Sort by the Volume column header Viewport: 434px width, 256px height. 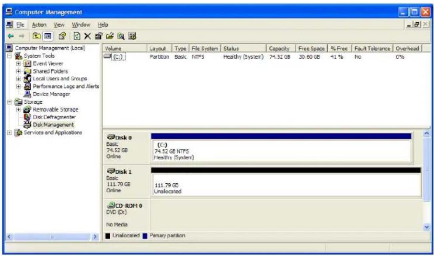coord(125,49)
